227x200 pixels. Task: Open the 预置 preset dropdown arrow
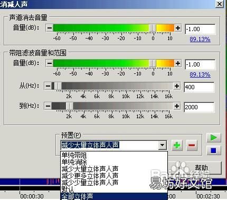coord(163,146)
